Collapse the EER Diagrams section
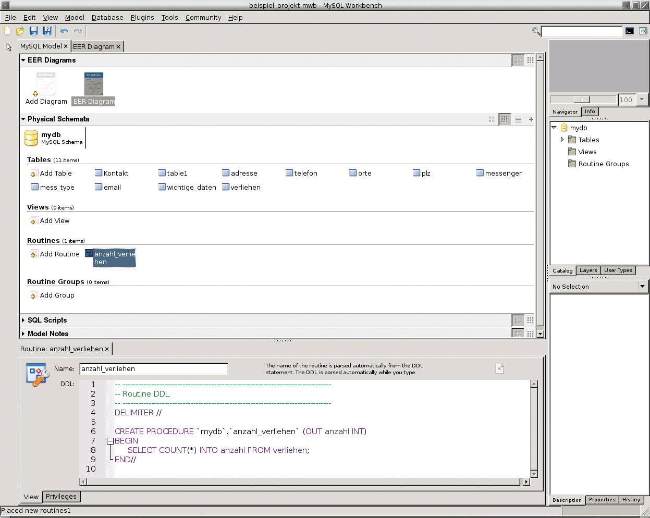Image resolution: width=650 pixels, height=518 pixels. click(x=23, y=60)
